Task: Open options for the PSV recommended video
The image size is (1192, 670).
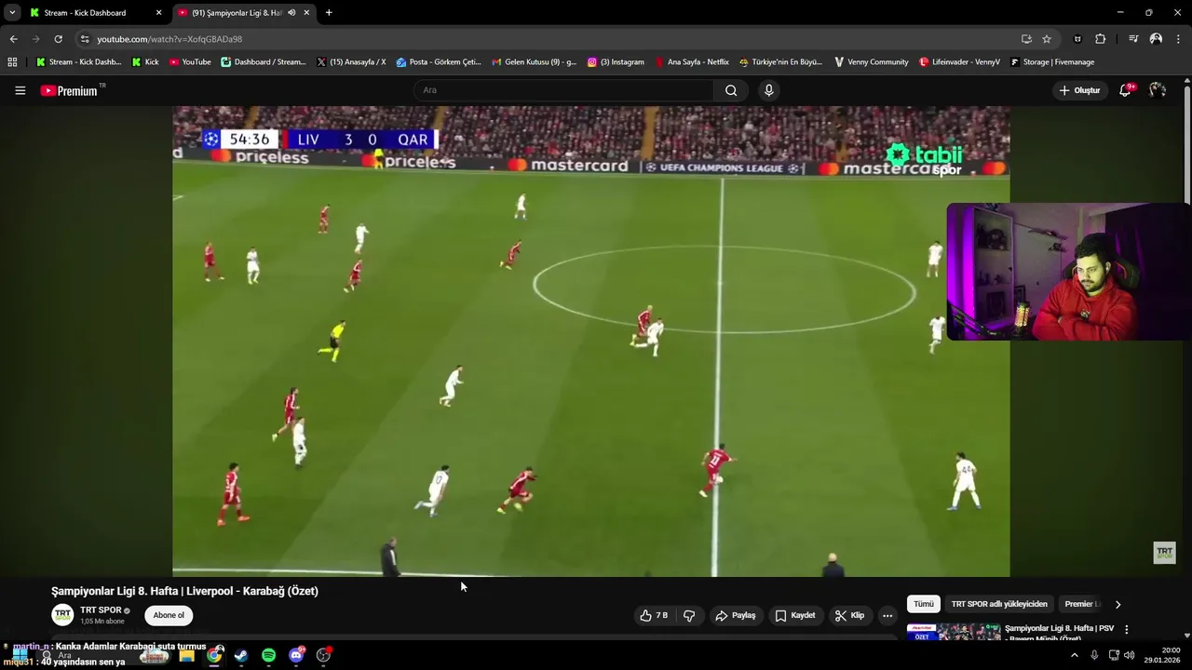Action: coord(1126,629)
